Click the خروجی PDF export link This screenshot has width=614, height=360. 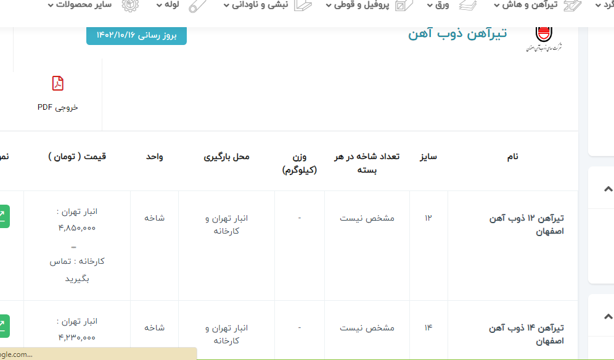58,107
